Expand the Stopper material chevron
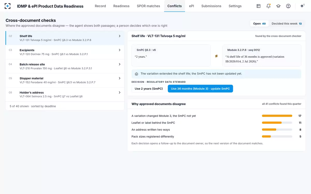Screen dimensions: 311x194 click(x=119, y=78)
